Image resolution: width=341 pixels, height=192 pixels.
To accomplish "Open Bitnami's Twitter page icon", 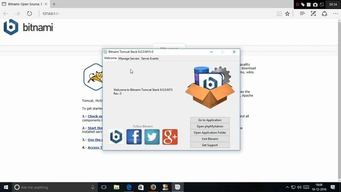I will (152, 137).
